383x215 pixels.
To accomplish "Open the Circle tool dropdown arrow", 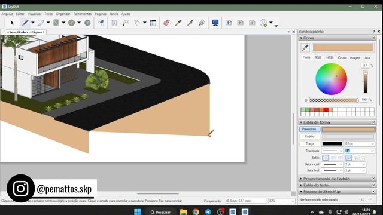I will pyautogui.click(x=79, y=23).
